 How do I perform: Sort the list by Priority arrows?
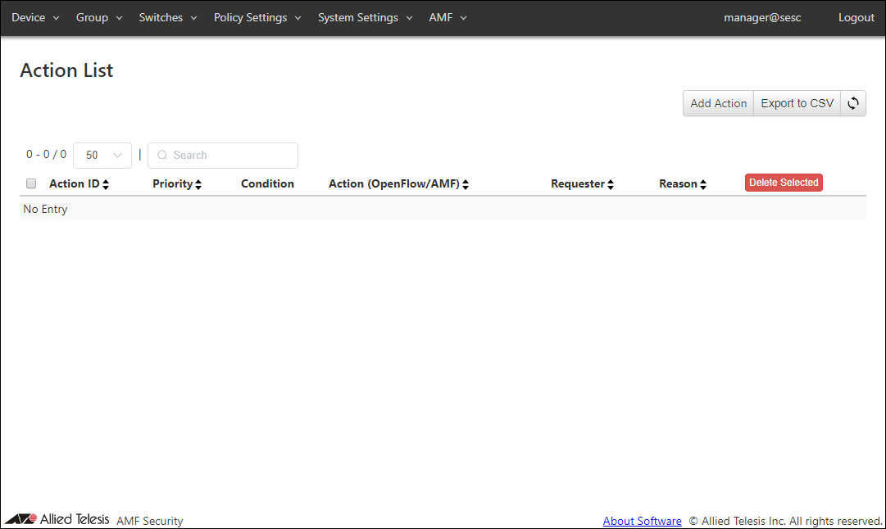tap(198, 184)
